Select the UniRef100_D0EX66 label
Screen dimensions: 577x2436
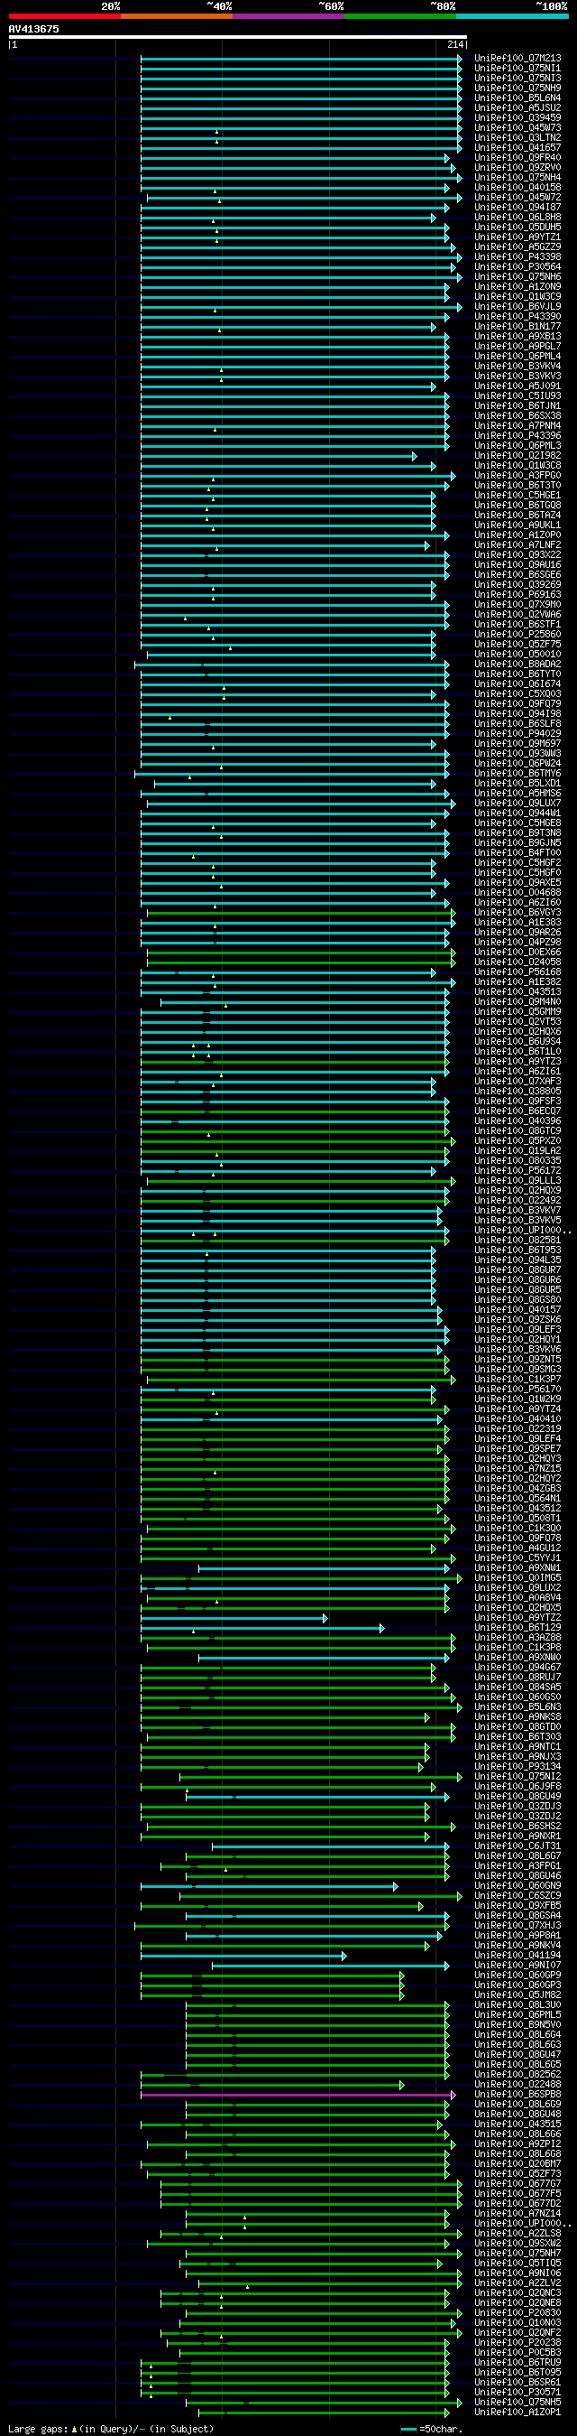point(517,953)
